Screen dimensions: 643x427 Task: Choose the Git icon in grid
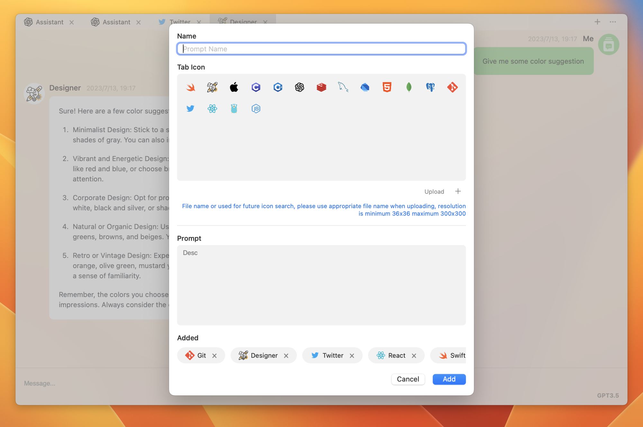pos(452,87)
